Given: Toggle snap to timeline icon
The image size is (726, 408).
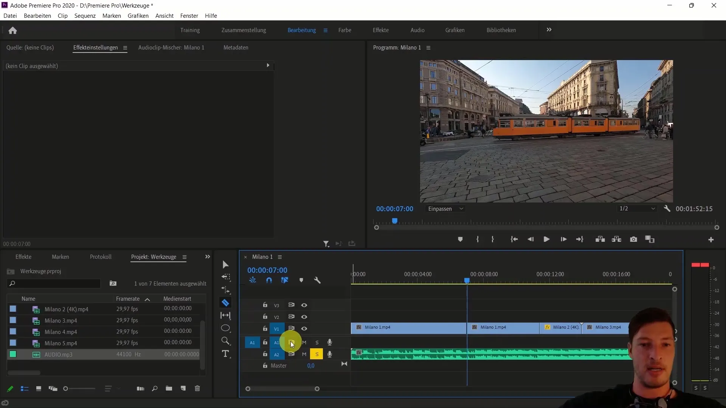Looking at the screenshot, I should [x=269, y=280].
